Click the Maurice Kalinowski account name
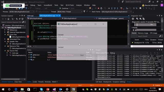The image size is (164, 92). pos(151,5)
